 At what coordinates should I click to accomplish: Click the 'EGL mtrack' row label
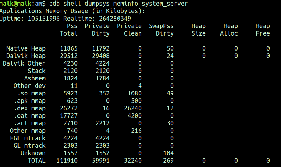pyautogui.click(x=28, y=138)
